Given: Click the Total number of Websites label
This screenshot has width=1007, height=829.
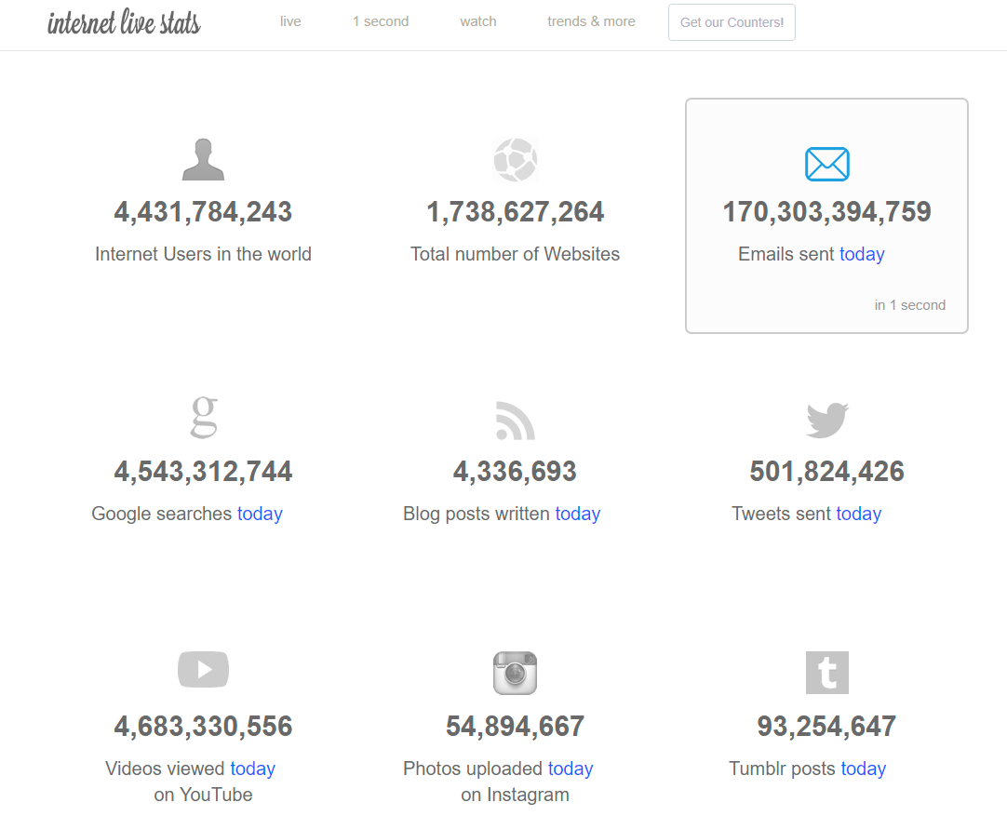Looking at the screenshot, I should pos(515,254).
